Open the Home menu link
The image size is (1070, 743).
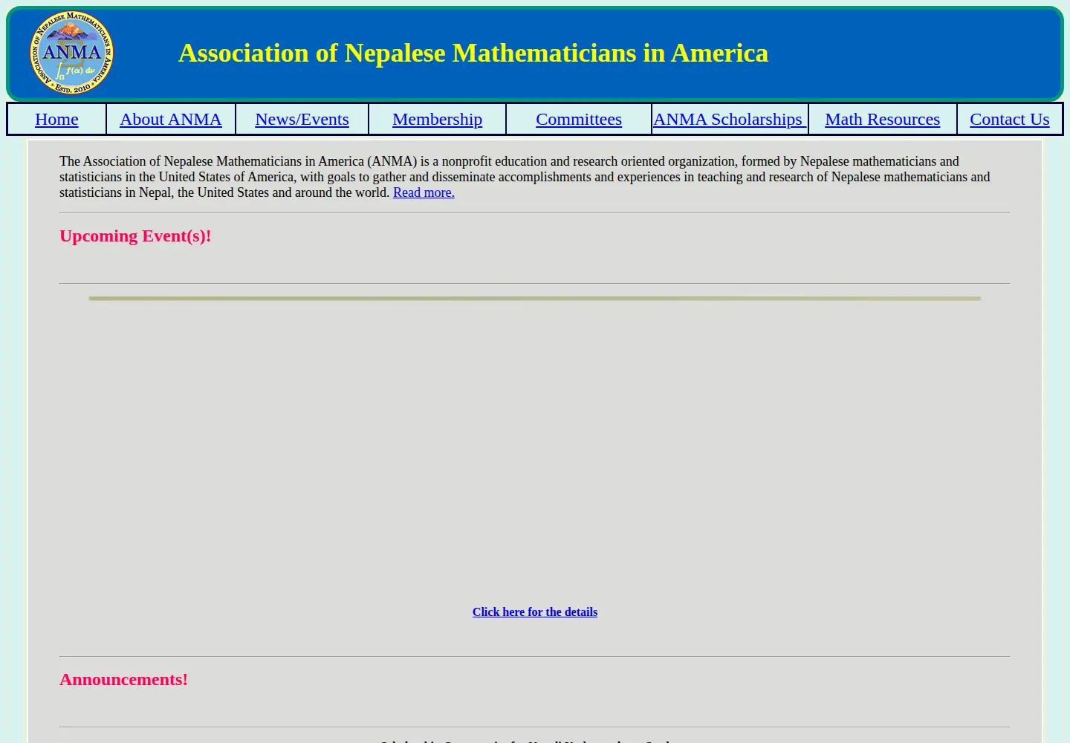click(x=56, y=119)
